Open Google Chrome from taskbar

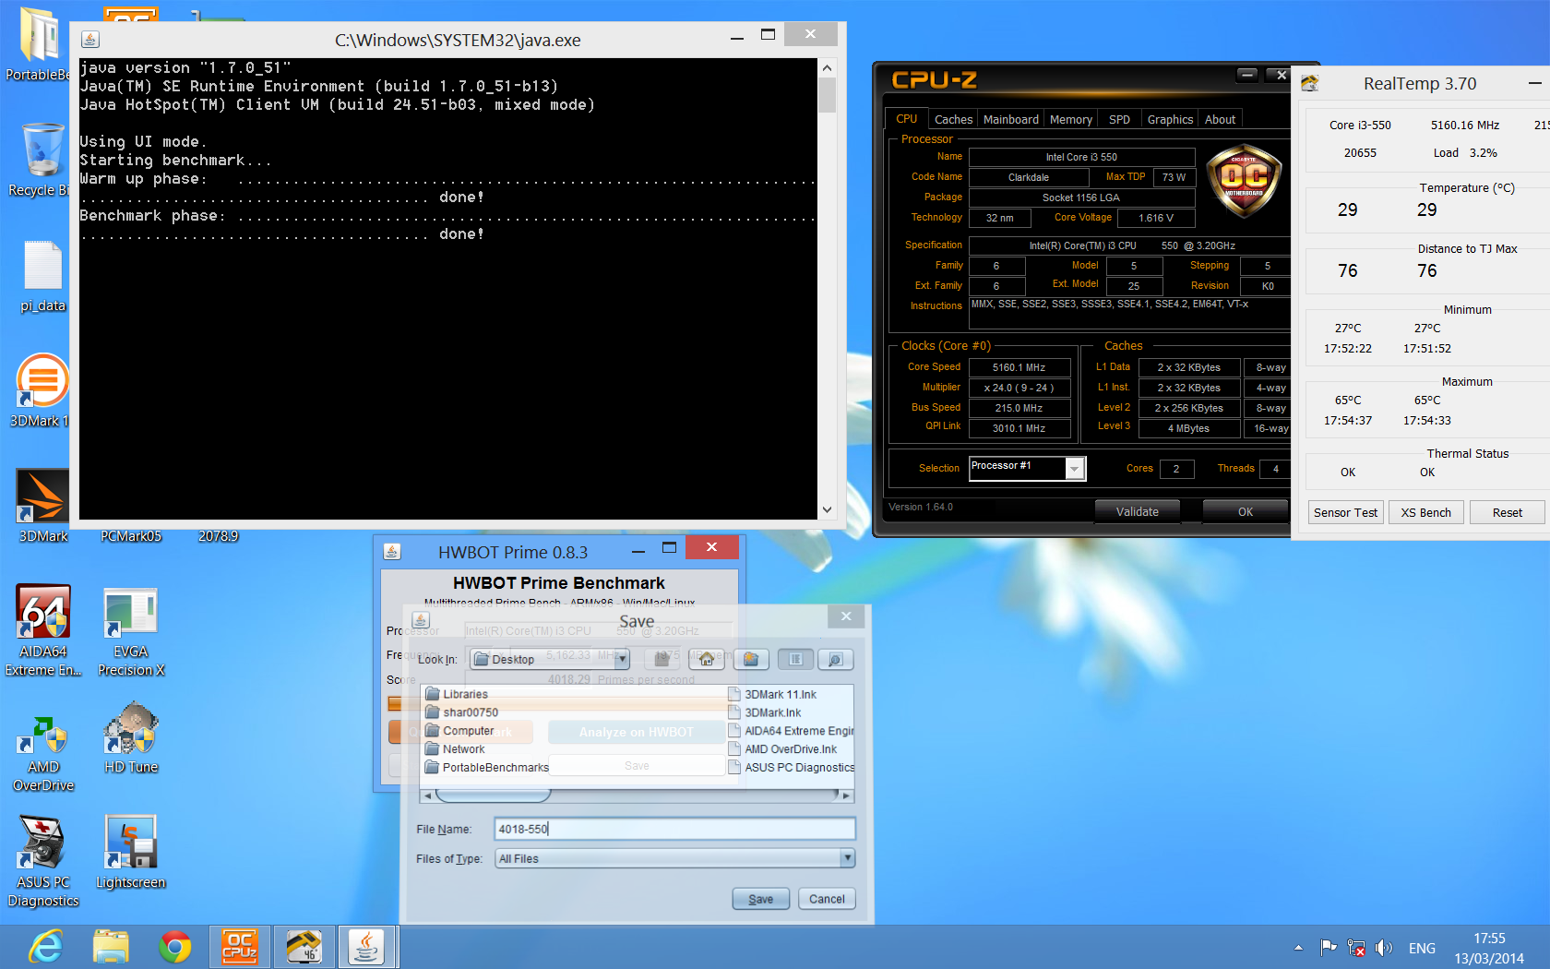click(x=175, y=947)
